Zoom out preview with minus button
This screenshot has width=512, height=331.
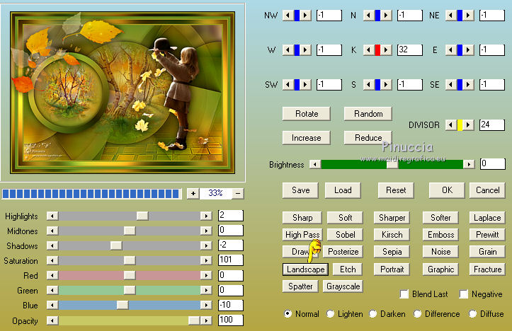click(239, 193)
